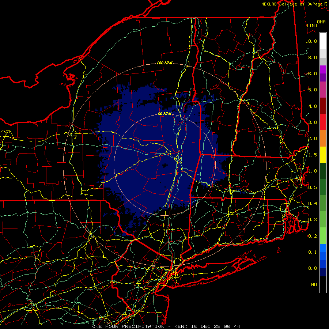
Task: Click the 10.0 legend value
Action: 311,41
